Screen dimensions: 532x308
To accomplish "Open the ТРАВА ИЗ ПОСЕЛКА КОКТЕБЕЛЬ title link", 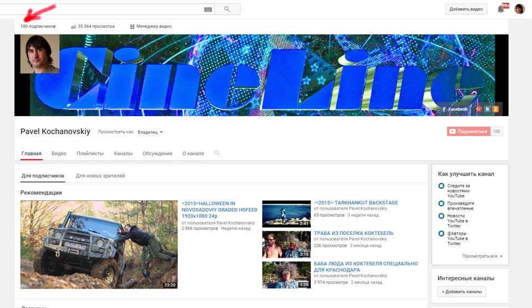I will pos(354,233).
